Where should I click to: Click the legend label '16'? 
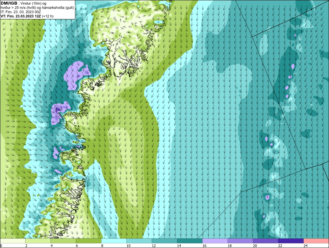204,246
